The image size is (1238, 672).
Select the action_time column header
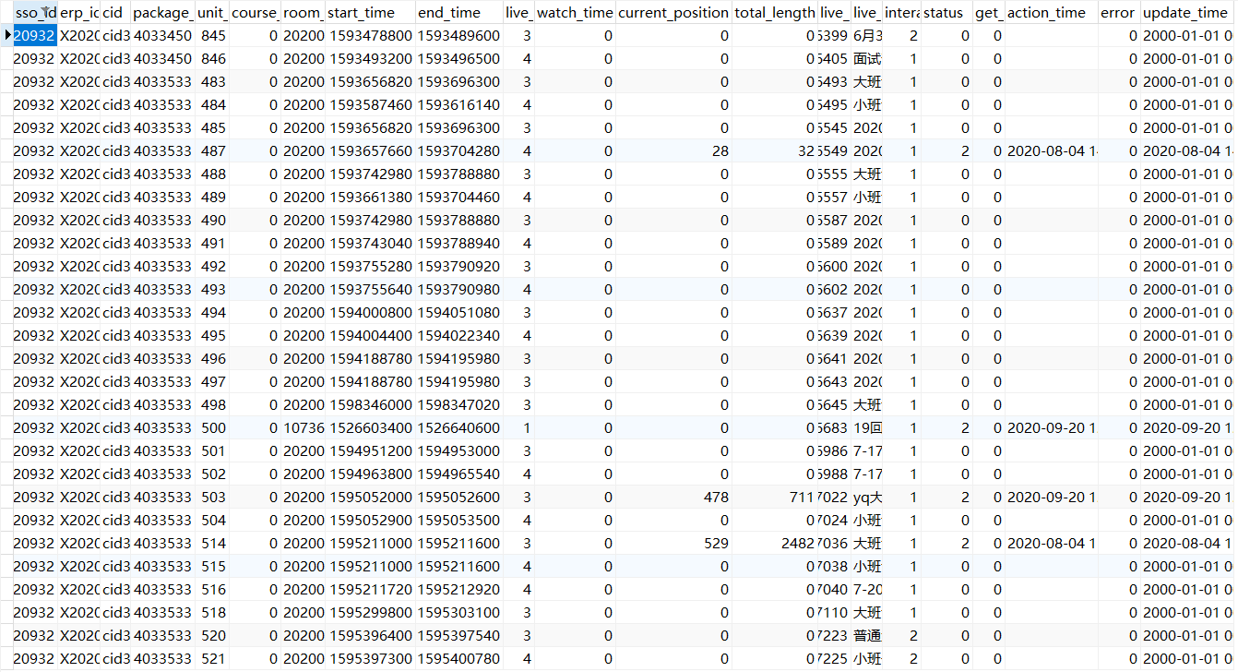[1052, 13]
